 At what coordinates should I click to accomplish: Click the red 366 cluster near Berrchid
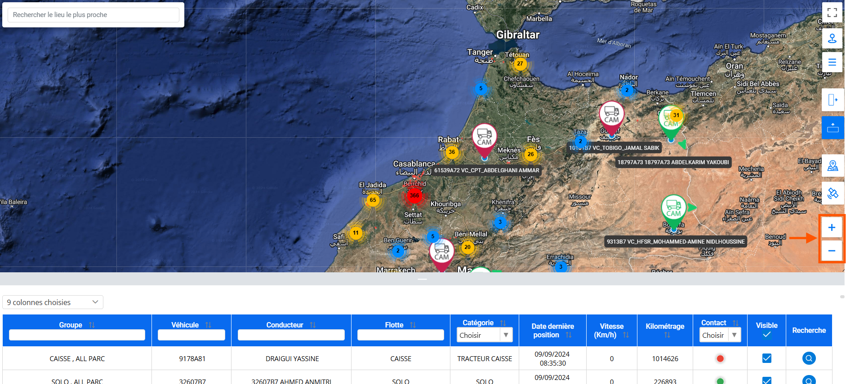tap(414, 196)
